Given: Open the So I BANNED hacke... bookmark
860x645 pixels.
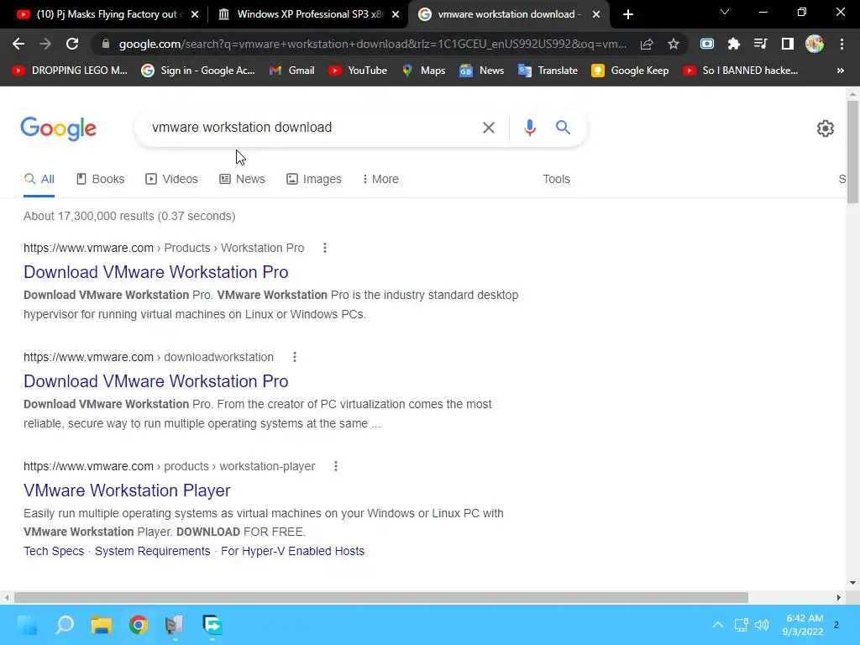Looking at the screenshot, I should point(741,71).
